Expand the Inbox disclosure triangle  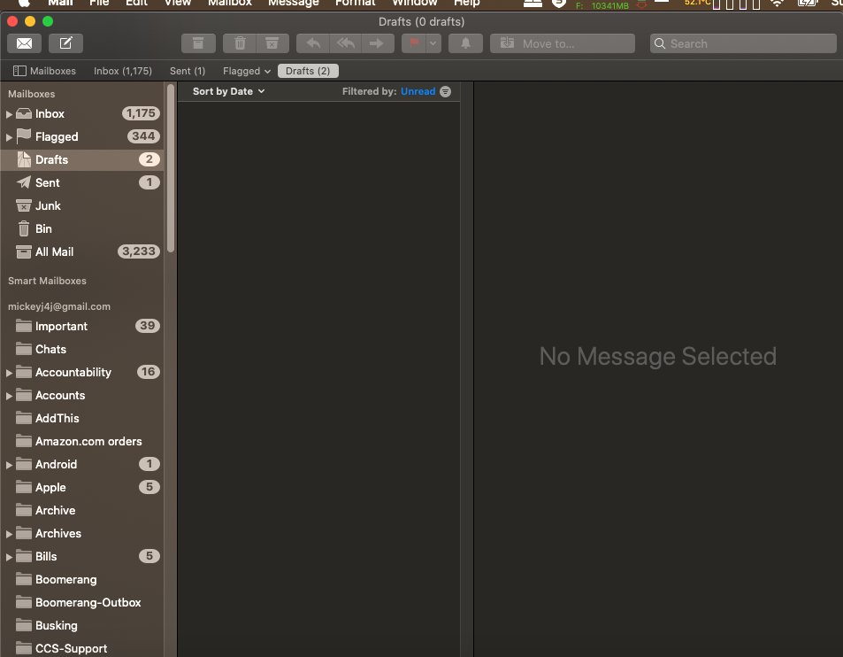click(9, 114)
